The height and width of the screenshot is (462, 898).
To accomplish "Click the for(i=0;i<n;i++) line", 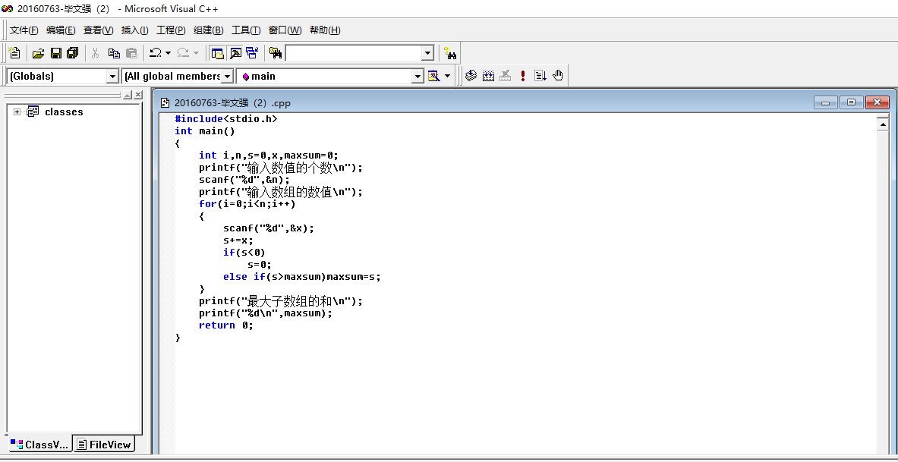I will (247, 204).
